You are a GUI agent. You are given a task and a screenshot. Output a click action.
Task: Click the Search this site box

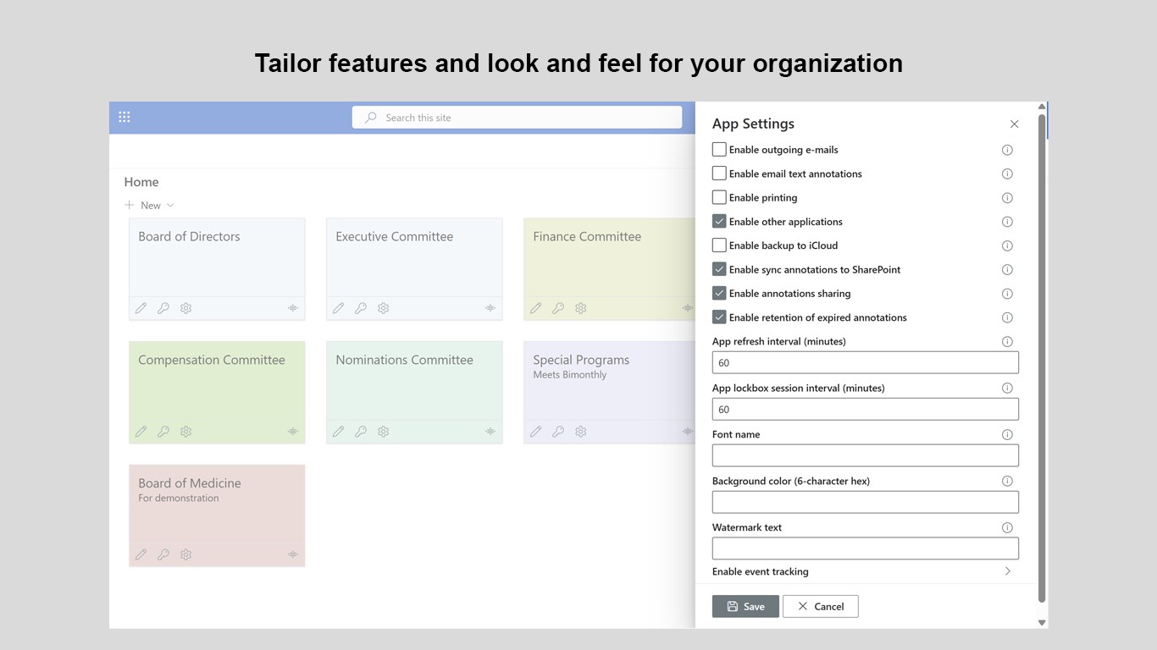[517, 118]
